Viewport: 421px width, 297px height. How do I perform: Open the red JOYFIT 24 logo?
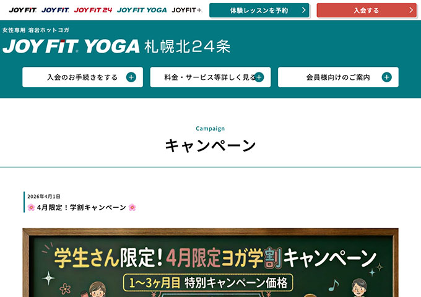click(93, 10)
